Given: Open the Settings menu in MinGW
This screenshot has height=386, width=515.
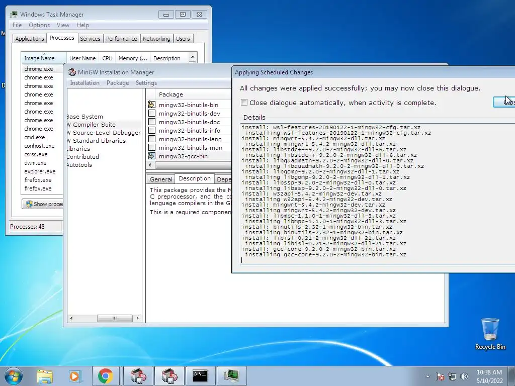Looking at the screenshot, I should coord(146,83).
